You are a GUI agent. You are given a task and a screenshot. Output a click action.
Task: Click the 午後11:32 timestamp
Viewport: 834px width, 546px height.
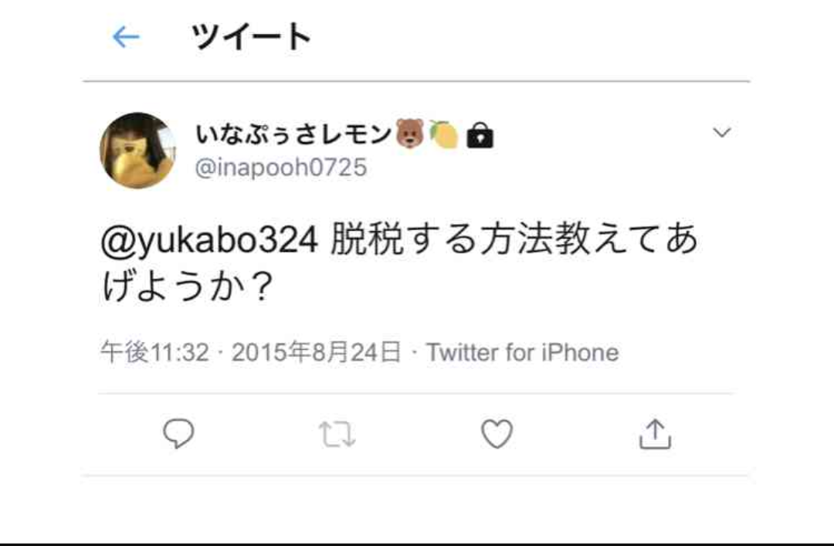[x=154, y=352]
